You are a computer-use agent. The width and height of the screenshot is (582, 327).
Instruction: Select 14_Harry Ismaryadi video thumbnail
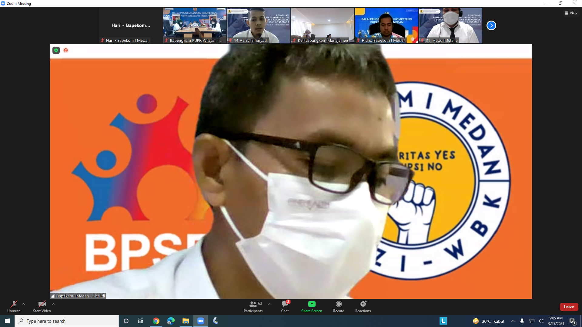tap(259, 25)
